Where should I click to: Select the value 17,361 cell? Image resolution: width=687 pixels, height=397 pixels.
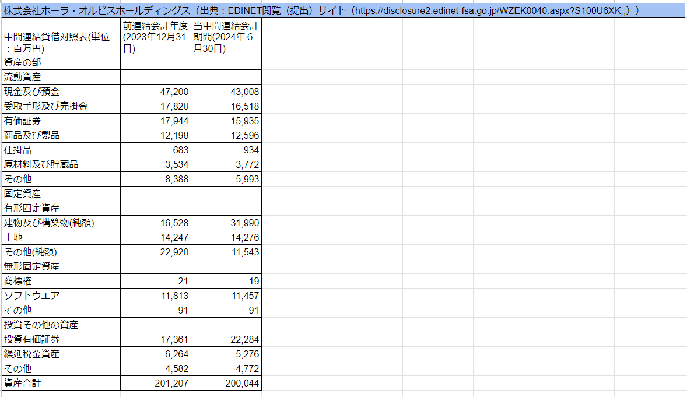[156, 339]
